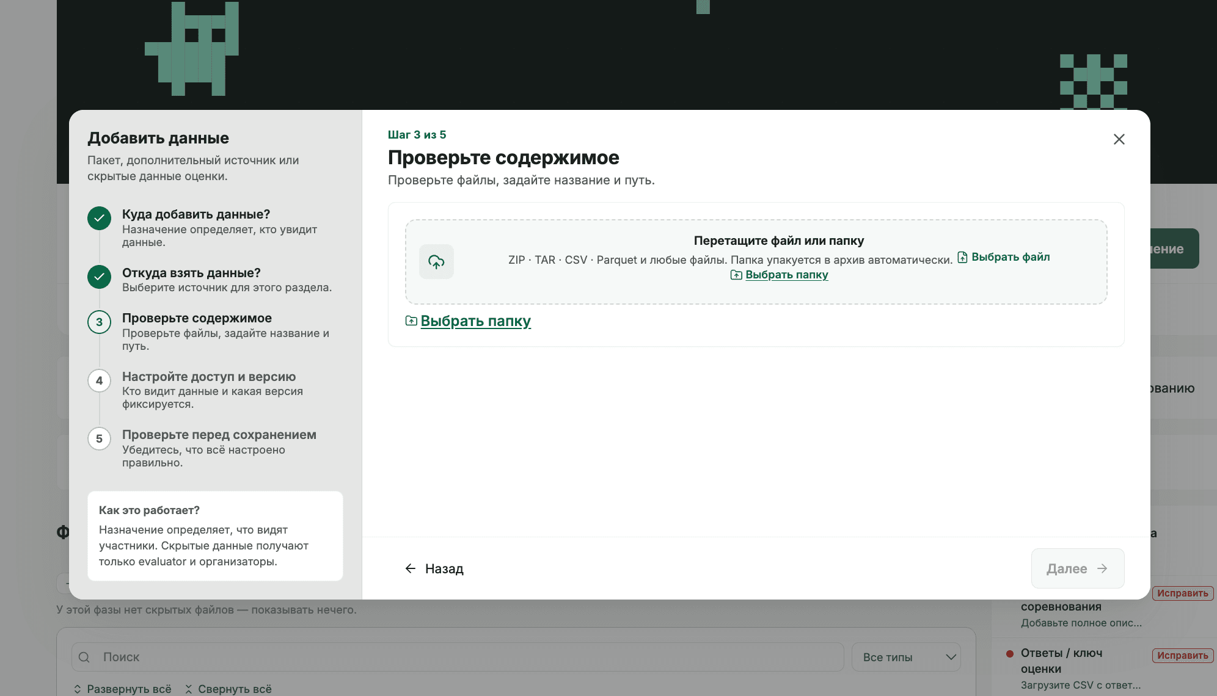The height and width of the screenshot is (696, 1217).
Task: Open the Все типы dropdown
Action: pyautogui.click(x=907, y=657)
